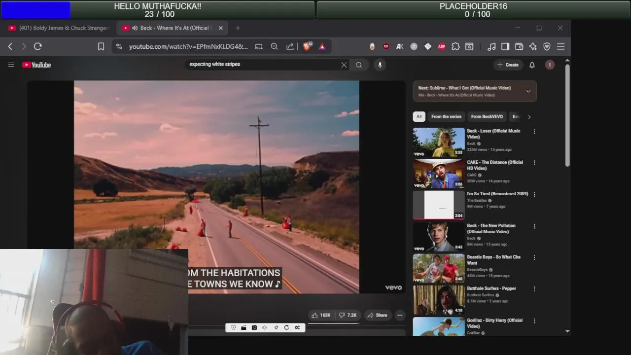Open the extensions puzzle piece menu
Screen dimensions: 631x355
click(456, 46)
